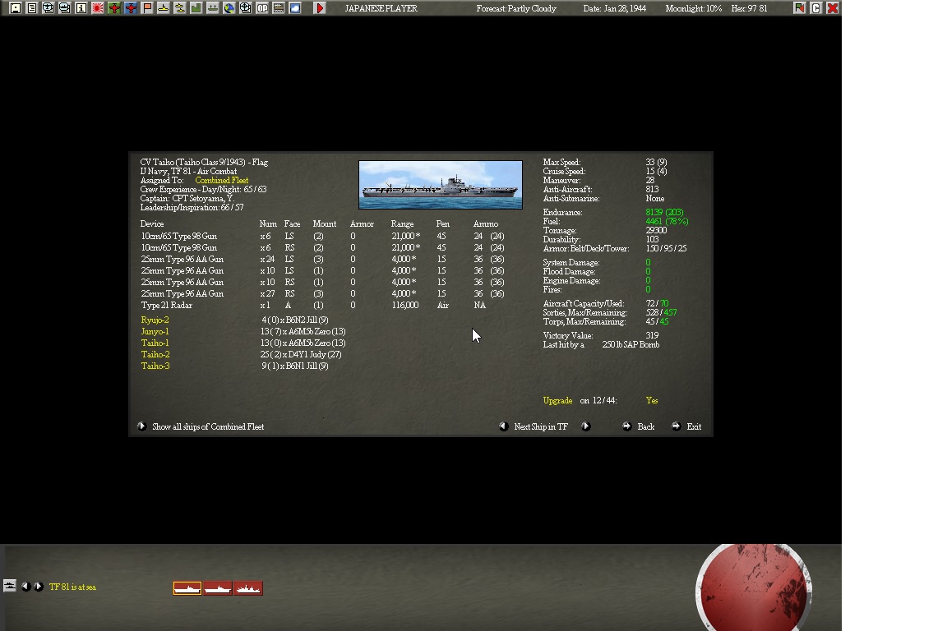Click 'Forecast: Partly Cloudy' in top bar
The image size is (947, 631).
click(x=515, y=8)
